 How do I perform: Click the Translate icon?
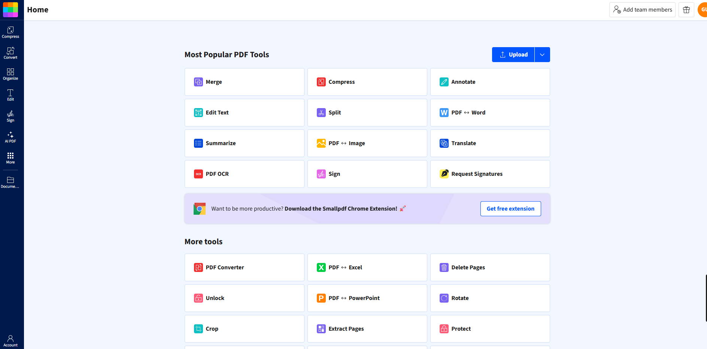pos(444,143)
